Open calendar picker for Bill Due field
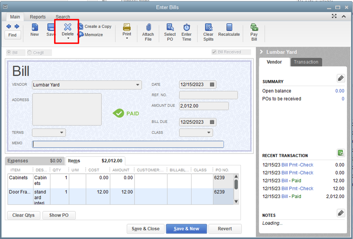The height and width of the screenshot is (239, 353). point(212,122)
